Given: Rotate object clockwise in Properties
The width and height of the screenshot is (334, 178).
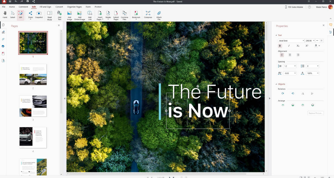Looking at the screenshot, I should tap(283, 93).
